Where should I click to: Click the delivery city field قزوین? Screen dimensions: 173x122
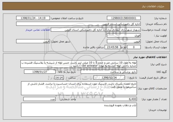click(x=33, y=41)
